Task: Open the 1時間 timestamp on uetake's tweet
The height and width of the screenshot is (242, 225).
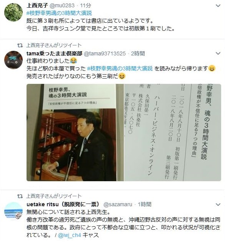Action: (145, 204)
